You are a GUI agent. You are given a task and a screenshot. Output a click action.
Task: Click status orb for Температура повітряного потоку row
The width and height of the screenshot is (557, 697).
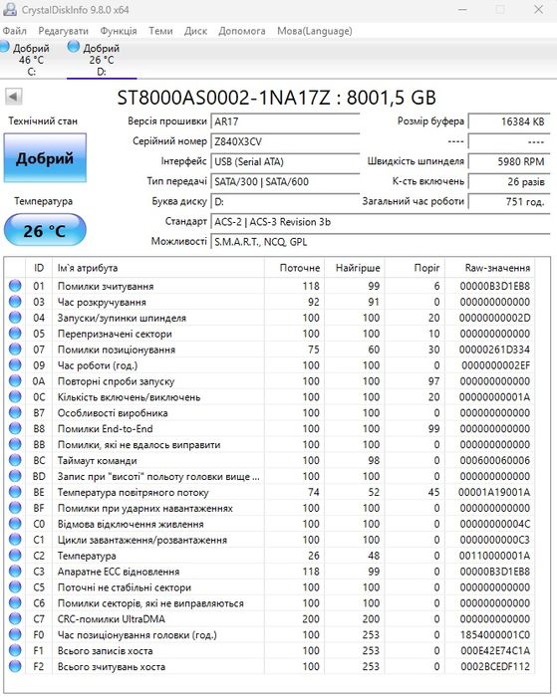15,492
